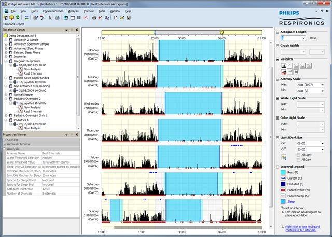Image resolution: width=332 pixels, height=237 pixels.
Task: Click the moon marker on light/dark bar
Action: [x=155, y=33]
